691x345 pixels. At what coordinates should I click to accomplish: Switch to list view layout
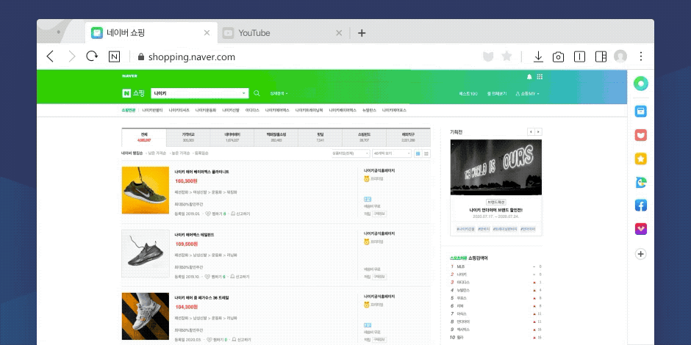[x=418, y=153]
